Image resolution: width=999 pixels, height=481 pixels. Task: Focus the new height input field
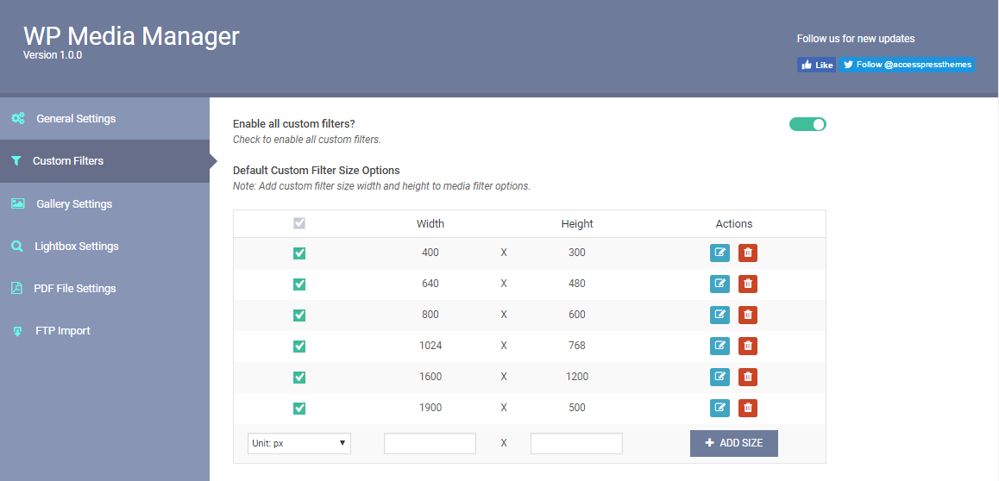point(576,443)
